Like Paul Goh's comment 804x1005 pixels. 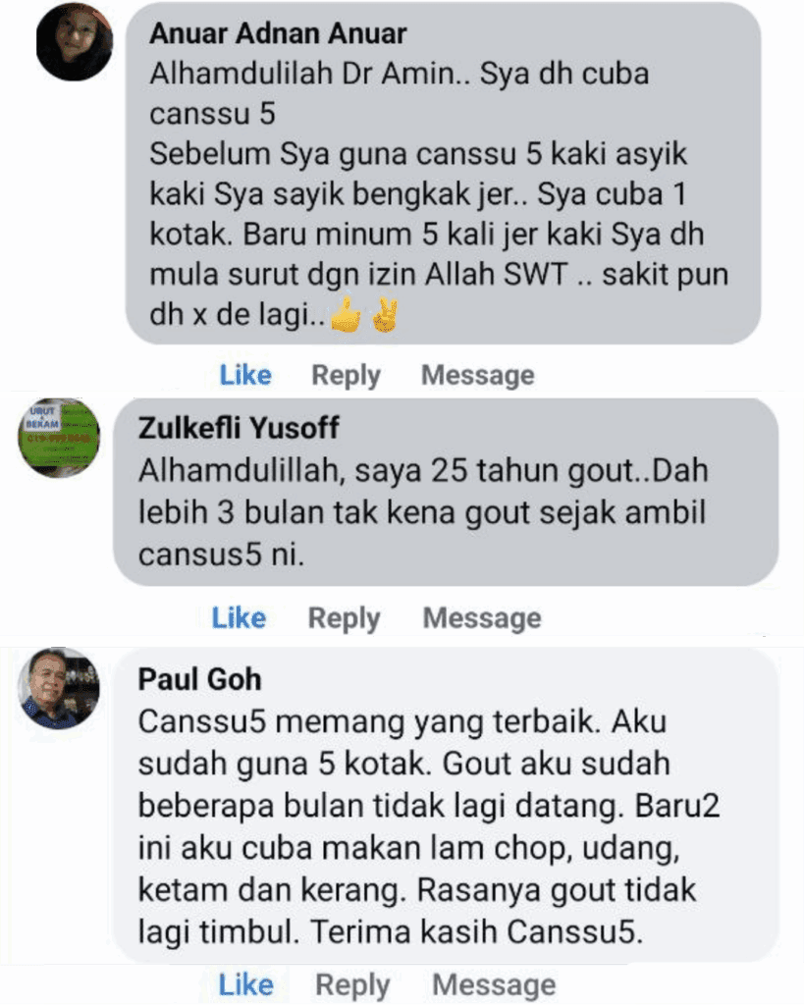246,984
